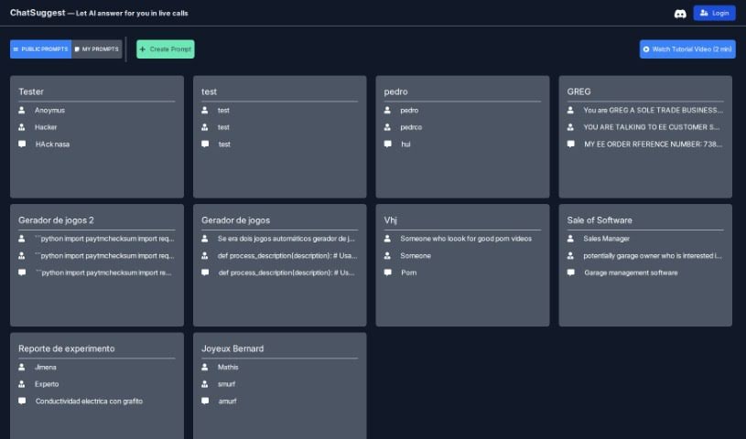
Task: Click person icon beside 'Someone who loook'
Action: (387, 239)
